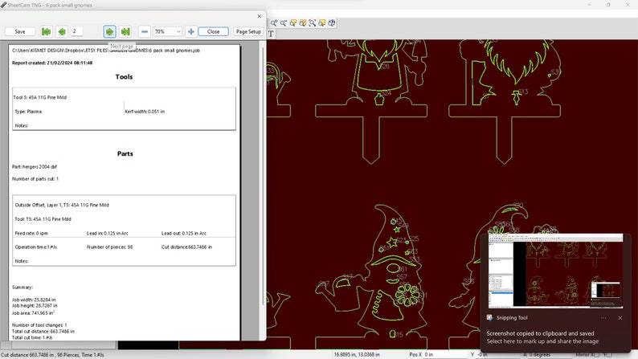Image resolution: width=638 pixels, height=359 pixels.
Task: Decrease preview zoom with minus button
Action: click(x=145, y=31)
